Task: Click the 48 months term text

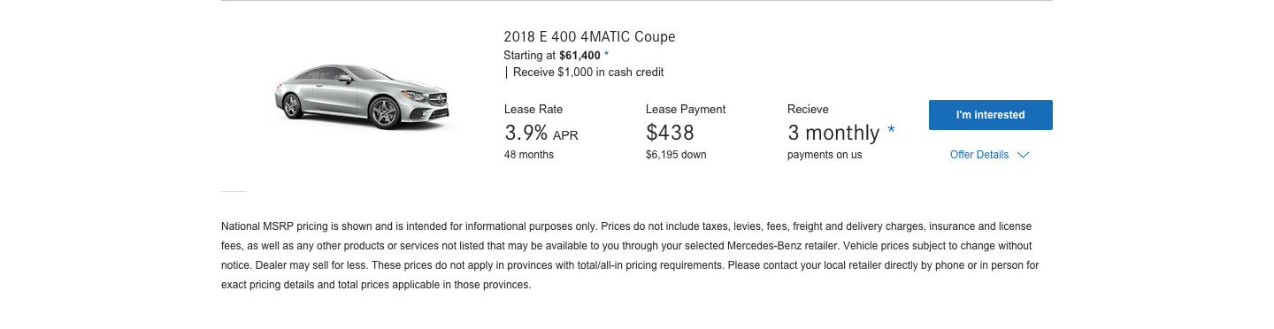Action: 529,155
